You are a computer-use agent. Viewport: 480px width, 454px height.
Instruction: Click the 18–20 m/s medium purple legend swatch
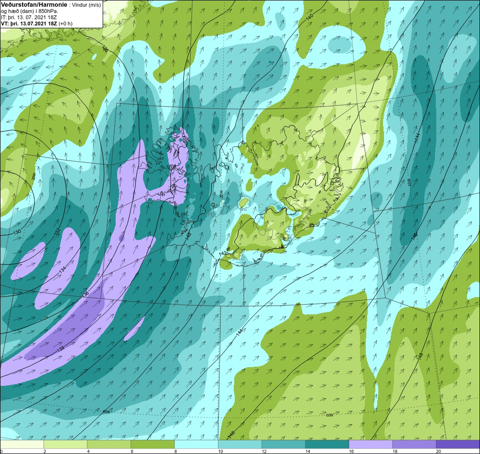click(414, 444)
